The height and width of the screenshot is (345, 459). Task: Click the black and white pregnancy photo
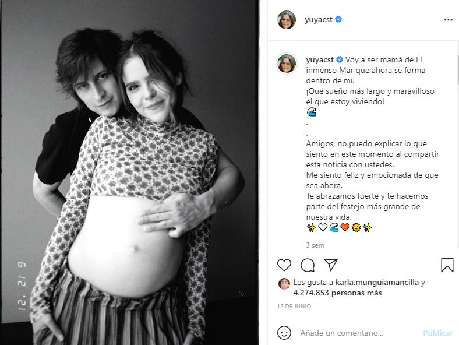coord(129,172)
